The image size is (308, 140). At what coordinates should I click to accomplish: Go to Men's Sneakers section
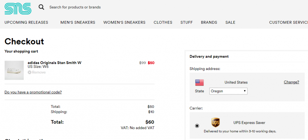78,22
